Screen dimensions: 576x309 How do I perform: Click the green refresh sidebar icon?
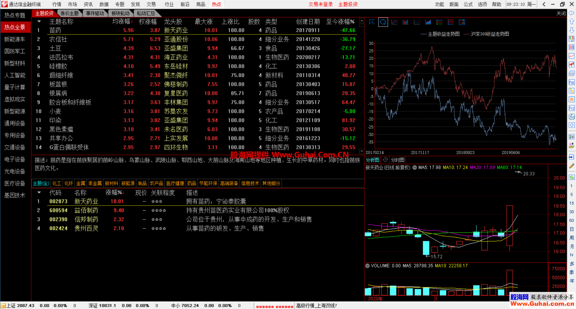[x=571, y=177]
